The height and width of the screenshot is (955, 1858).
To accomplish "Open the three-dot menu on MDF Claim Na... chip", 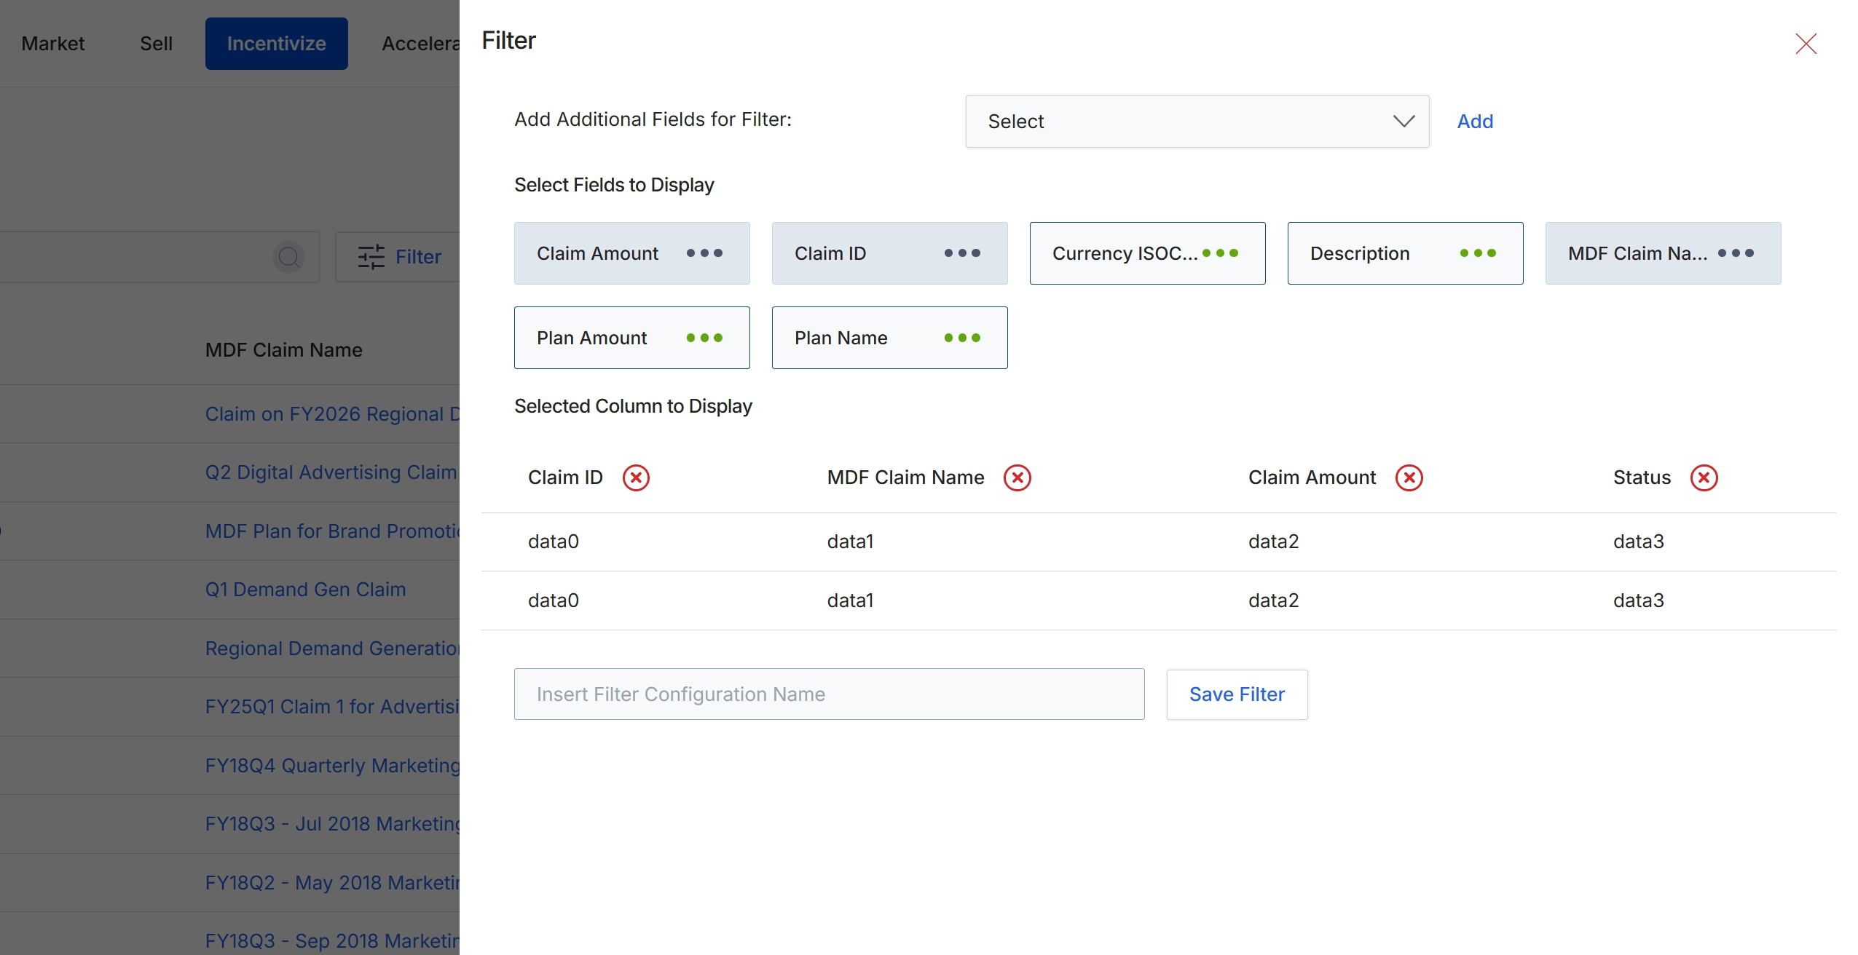I will coord(1736,253).
